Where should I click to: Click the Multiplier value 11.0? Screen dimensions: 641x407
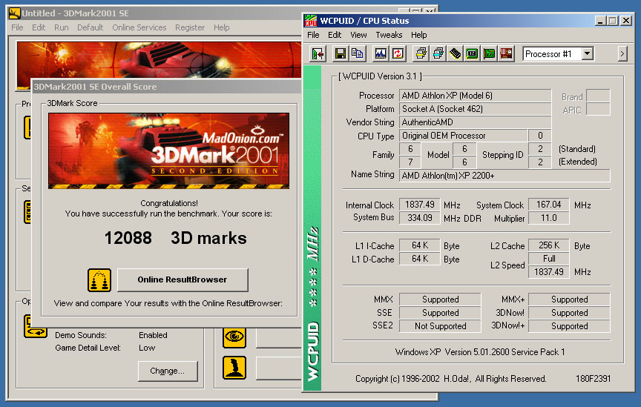[x=548, y=218]
